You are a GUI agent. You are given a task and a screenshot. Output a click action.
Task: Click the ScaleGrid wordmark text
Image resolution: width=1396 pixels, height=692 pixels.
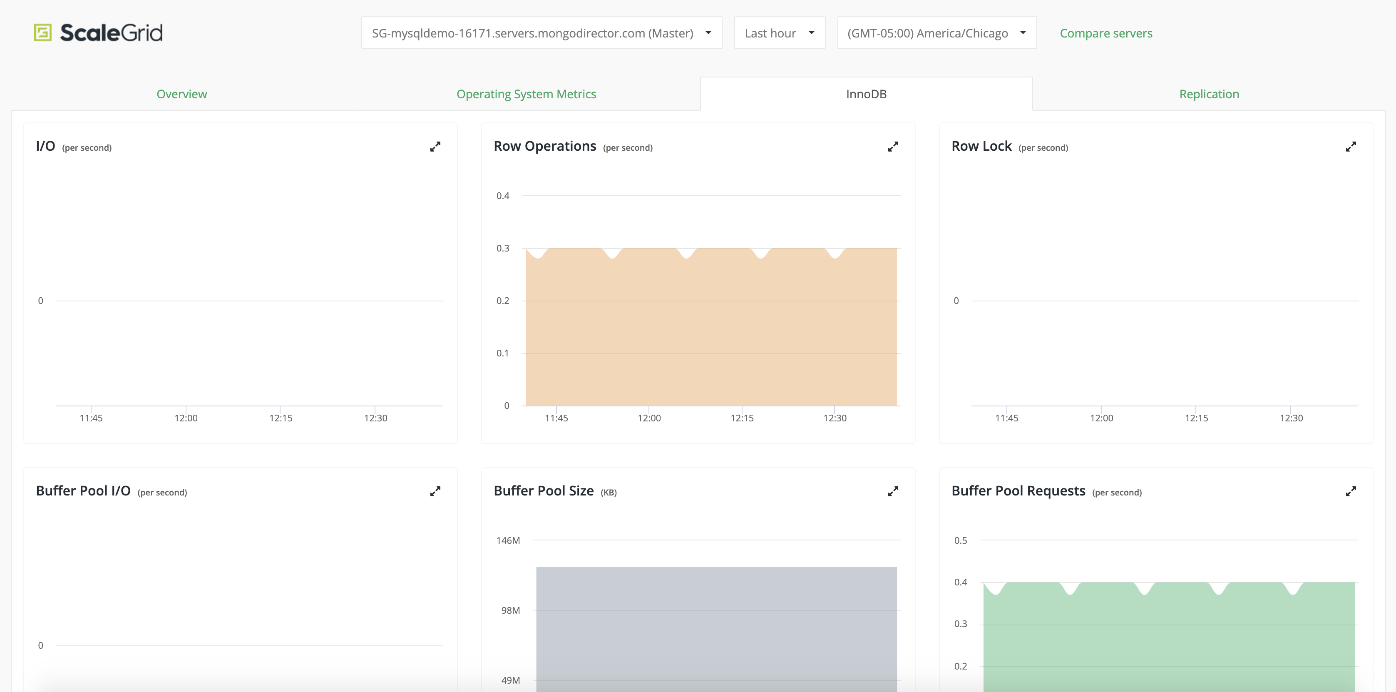(x=111, y=32)
